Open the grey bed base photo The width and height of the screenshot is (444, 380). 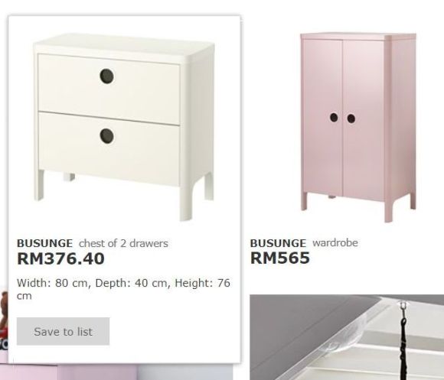click(347, 337)
